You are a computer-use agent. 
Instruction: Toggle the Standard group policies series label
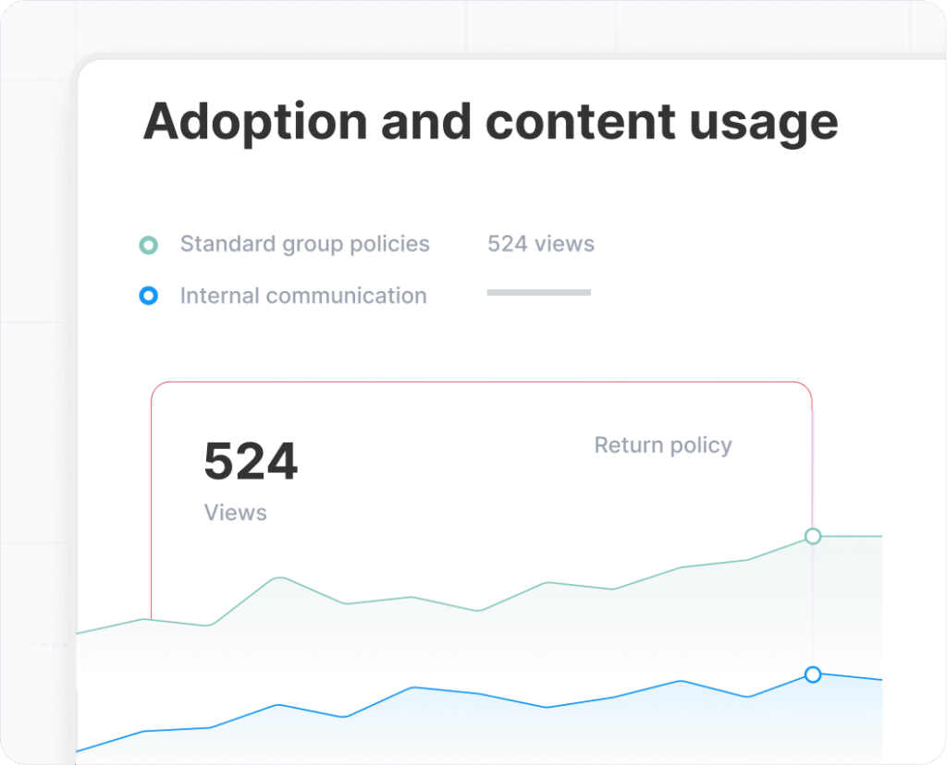(x=304, y=244)
